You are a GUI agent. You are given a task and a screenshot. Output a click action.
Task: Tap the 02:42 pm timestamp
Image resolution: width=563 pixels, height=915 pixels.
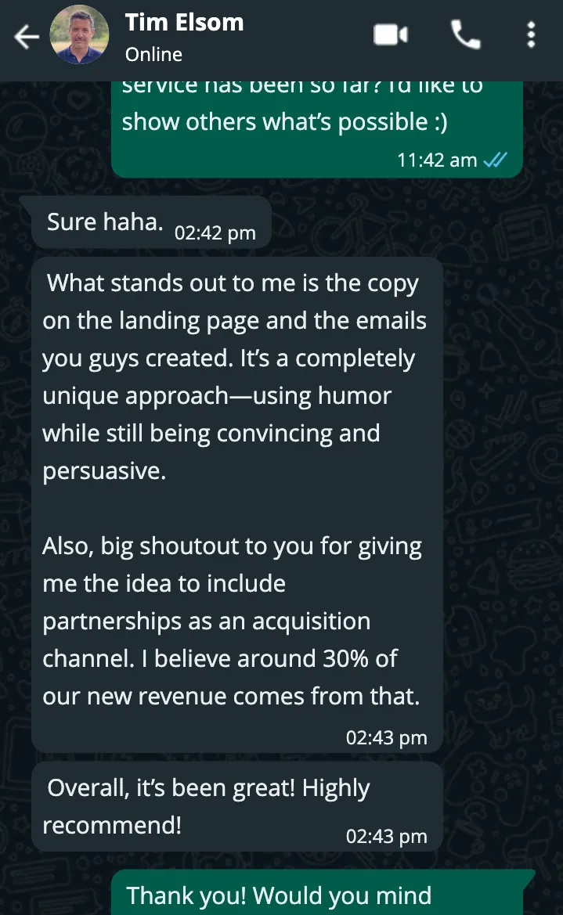coord(215,232)
